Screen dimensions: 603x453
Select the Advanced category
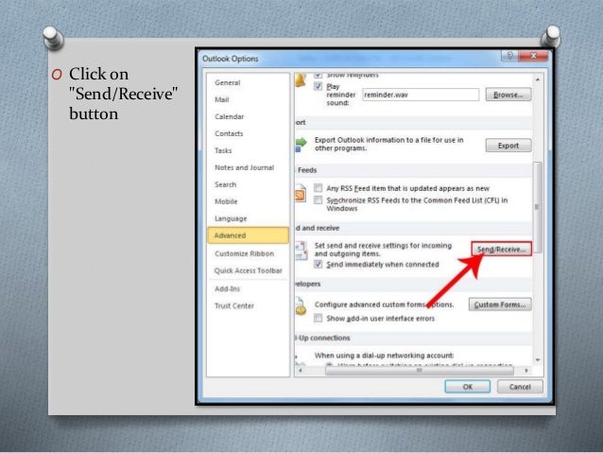click(248, 235)
